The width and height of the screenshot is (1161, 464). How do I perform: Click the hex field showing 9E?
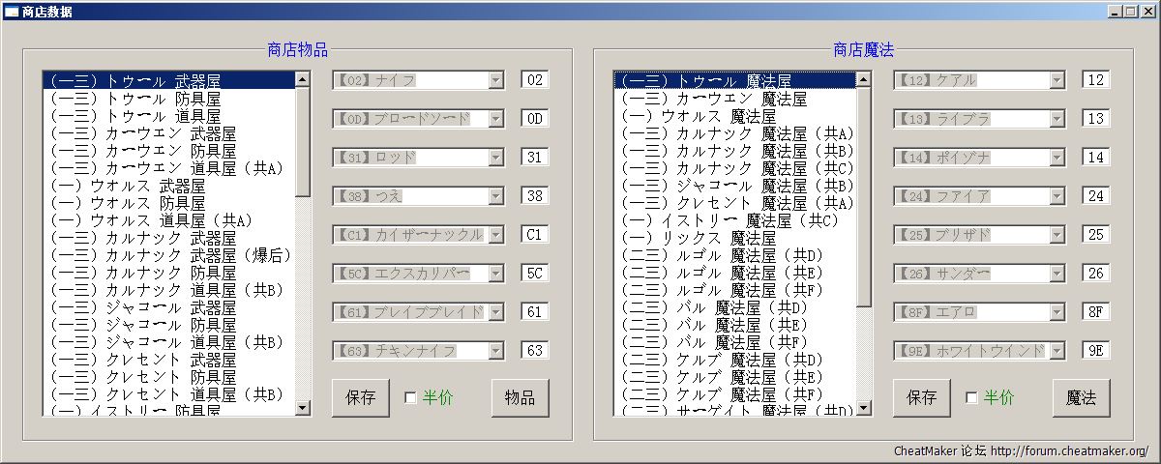pyautogui.click(x=1095, y=351)
